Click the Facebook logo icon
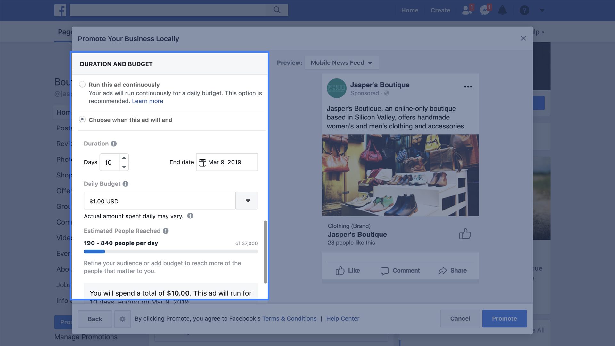 [x=60, y=10]
